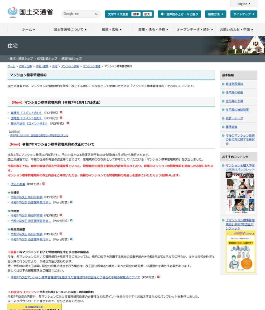265x310 pixels.
Task: Open the 令和7年12月10日 notice link
Action: click(39, 135)
